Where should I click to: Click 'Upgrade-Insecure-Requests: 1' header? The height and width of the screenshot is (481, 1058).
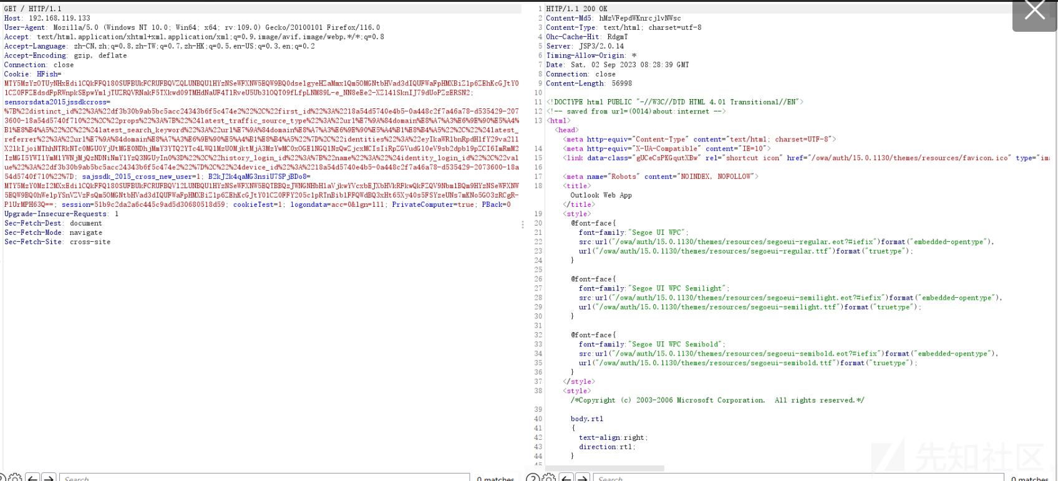coord(61,214)
